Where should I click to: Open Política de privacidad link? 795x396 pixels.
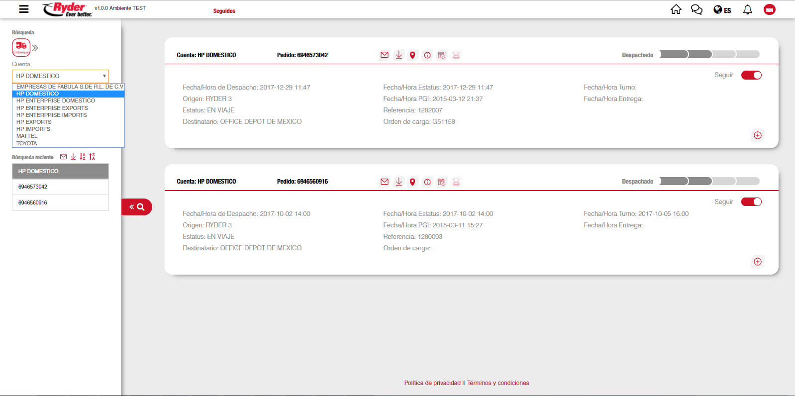point(432,383)
